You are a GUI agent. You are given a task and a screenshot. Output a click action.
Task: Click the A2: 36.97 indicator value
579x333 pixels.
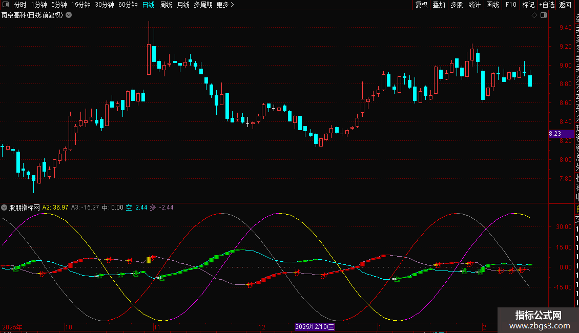[55, 207]
